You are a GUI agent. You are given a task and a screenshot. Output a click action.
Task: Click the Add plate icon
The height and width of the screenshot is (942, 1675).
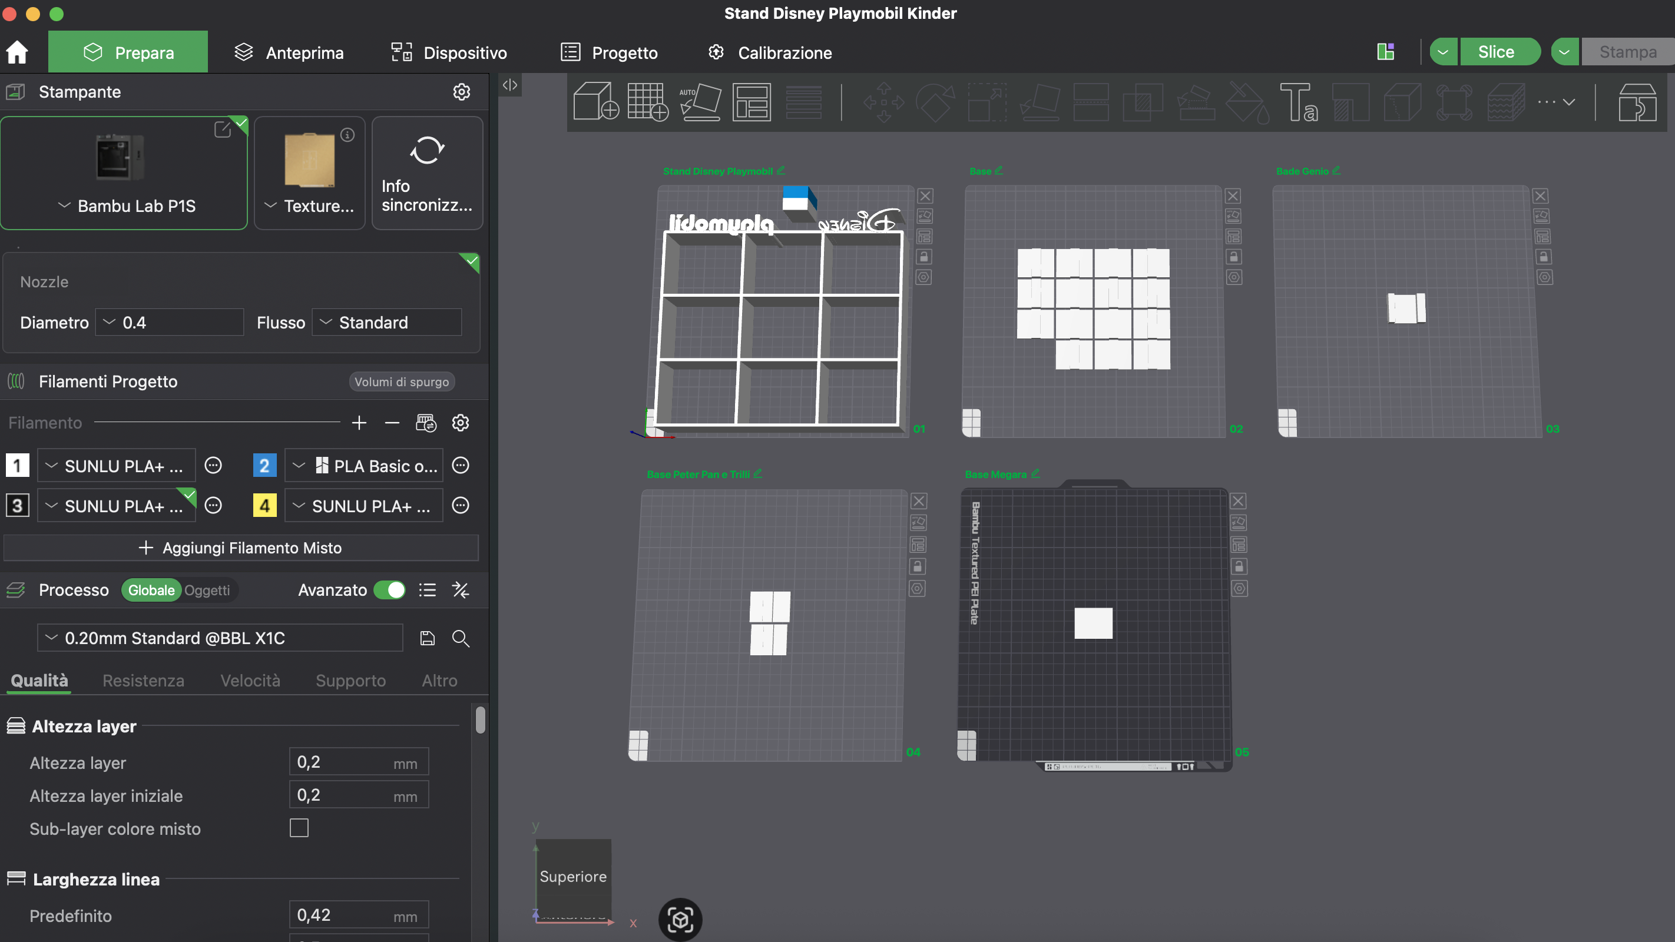click(x=647, y=101)
